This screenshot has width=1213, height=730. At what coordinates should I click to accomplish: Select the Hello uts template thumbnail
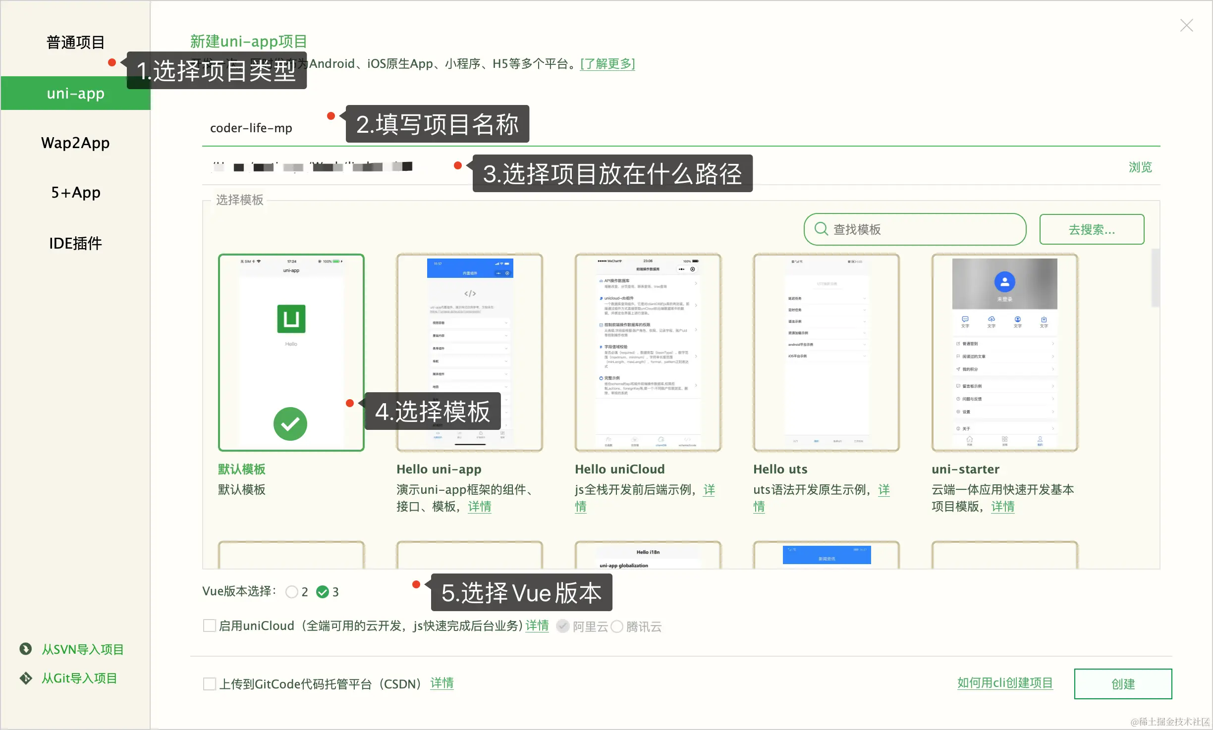coord(827,352)
